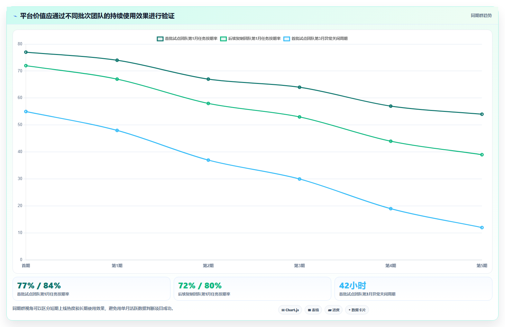This screenshot has width=505, height=327.
Task: Select the blue data point at 第3期
Action: (299, 179)
